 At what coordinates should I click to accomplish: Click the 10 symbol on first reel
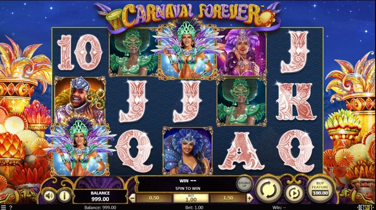(x=80, y=52)
